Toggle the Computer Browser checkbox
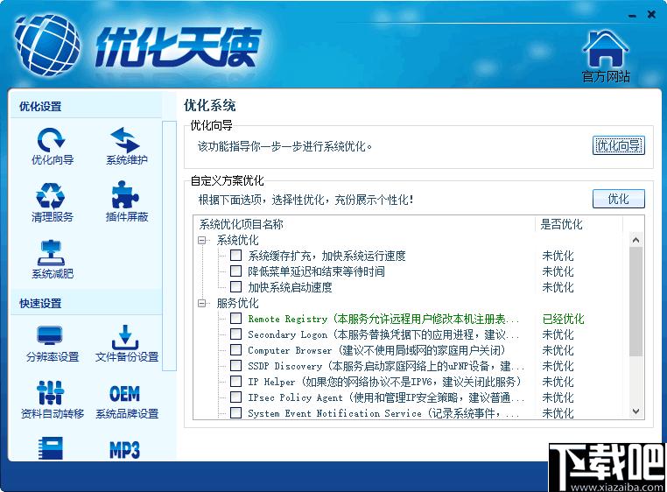667x492 pixels. (x=235, y=350)
